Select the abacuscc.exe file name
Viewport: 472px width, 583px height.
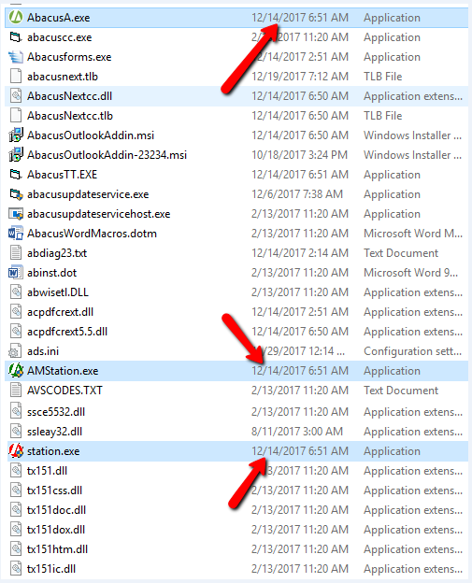point(60,37)
